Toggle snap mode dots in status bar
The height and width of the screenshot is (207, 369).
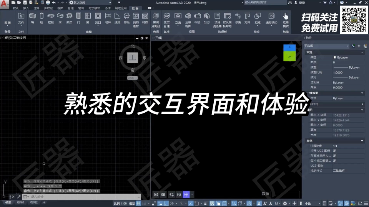pos(144,203)
